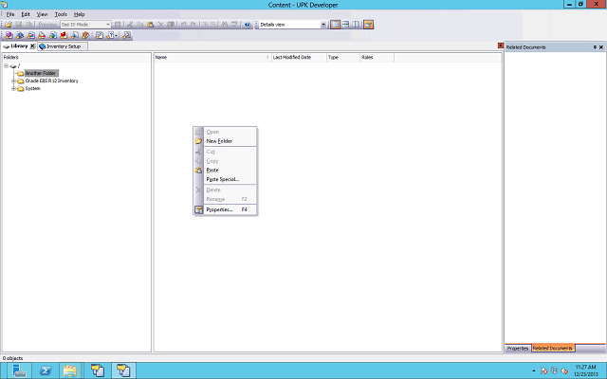The image size is (607, 379).
Task: Click the New Topic toolbar icon
Action: [31, 35]
